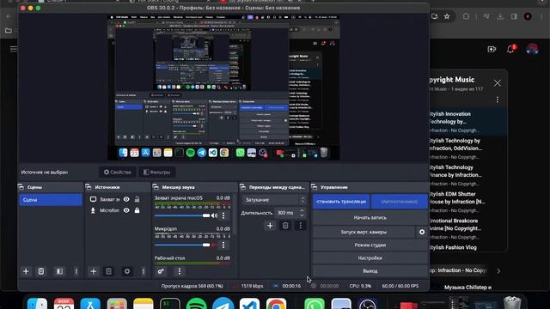The height and width of the screenshot is (309, 550).
Task: Add a scene transition with plus icon
Action: [x=270, y=226]
